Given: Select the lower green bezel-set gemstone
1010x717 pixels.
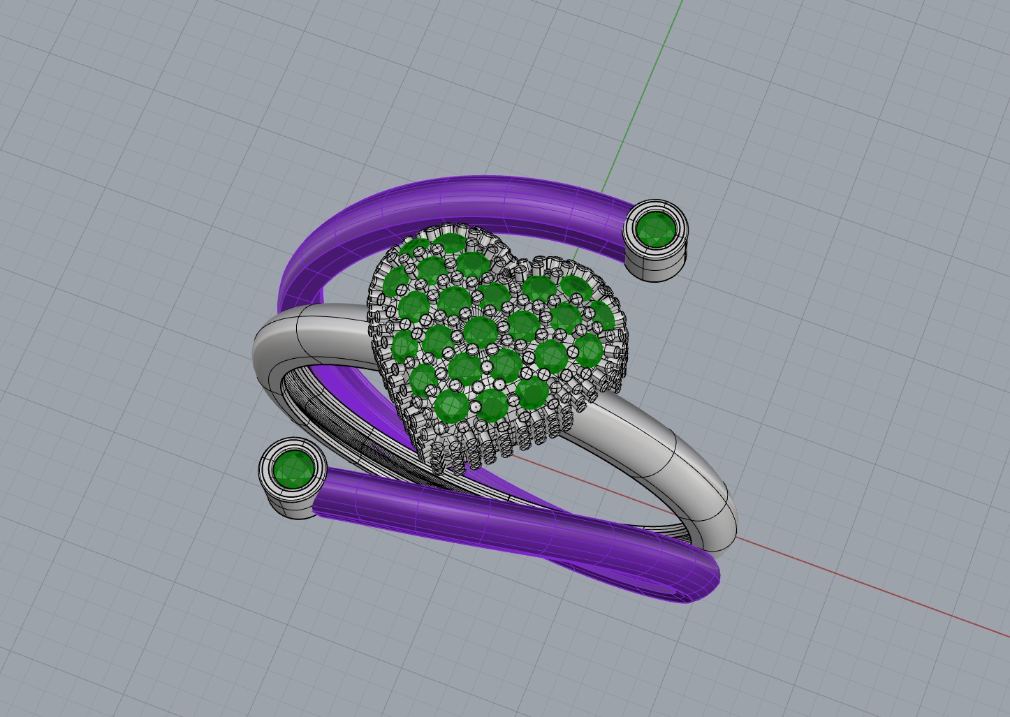Looking at the screenshot, I should [293, 468].
